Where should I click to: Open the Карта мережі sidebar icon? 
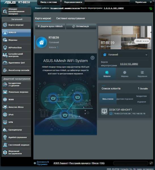click(5, 25)
